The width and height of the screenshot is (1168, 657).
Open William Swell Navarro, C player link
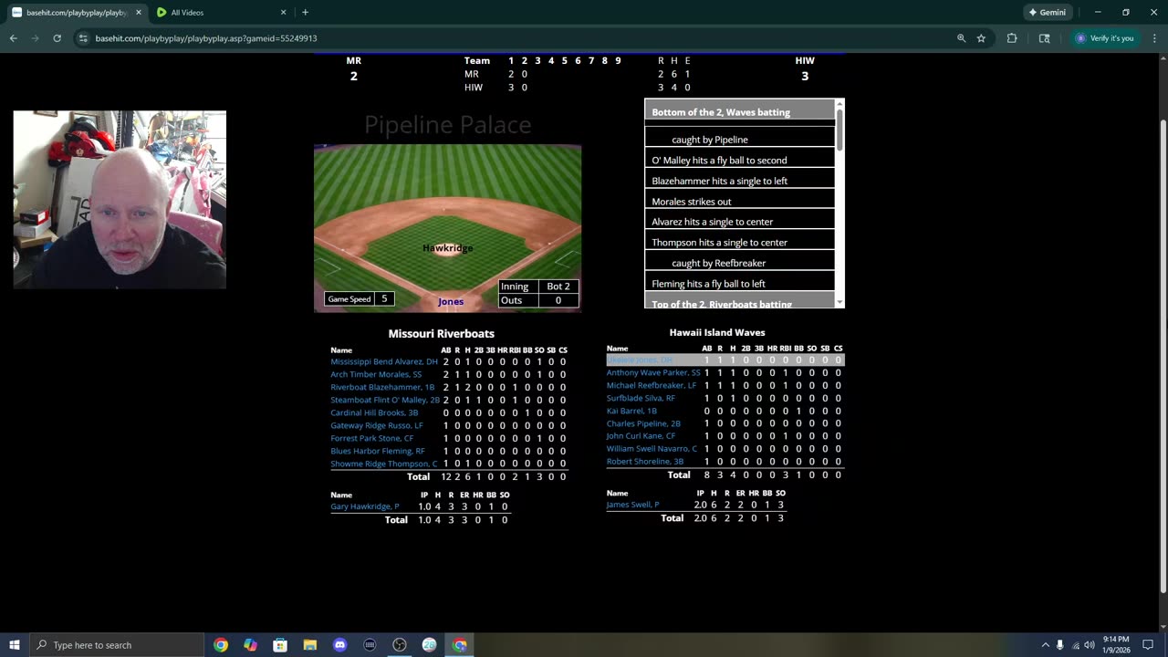click(x=652, y=449)
